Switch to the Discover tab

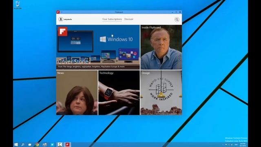click(x=129, y=19)
